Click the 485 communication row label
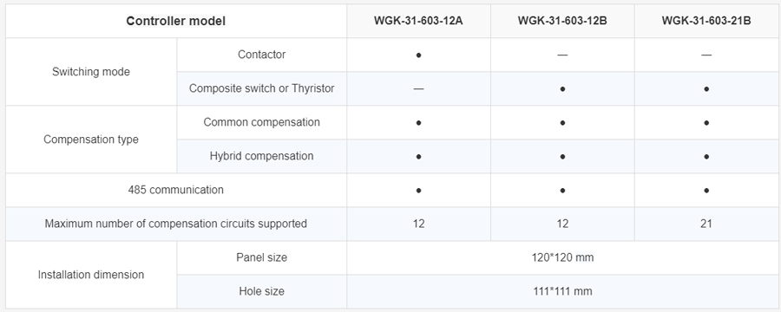This screenshot has width=781, height=312. (176, 190)
